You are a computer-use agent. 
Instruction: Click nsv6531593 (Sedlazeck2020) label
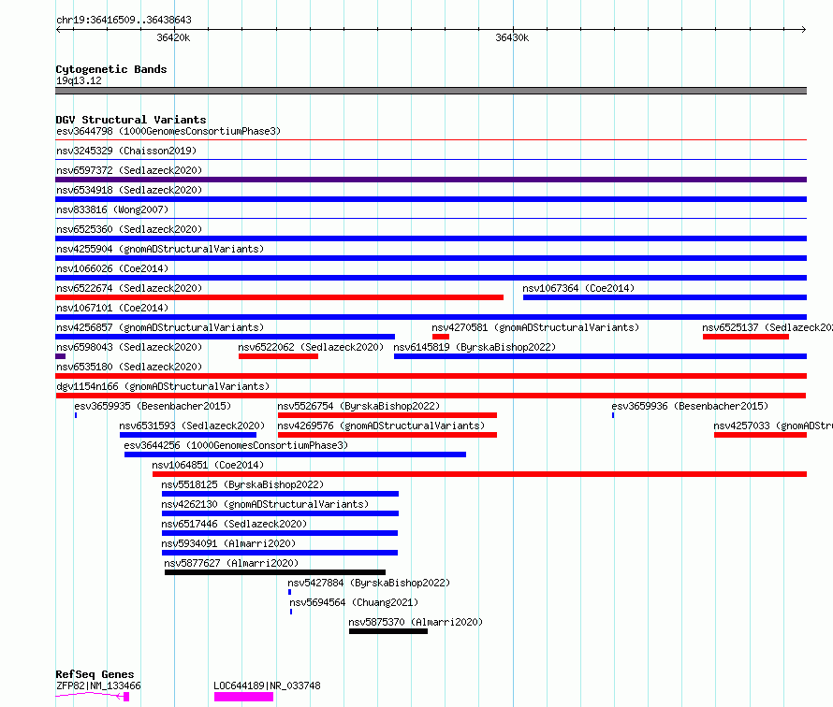tap(192, 426)
